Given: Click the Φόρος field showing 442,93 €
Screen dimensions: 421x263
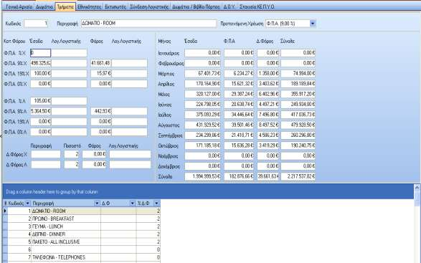Looking at the screenshot, I should [x=101, y=111].
